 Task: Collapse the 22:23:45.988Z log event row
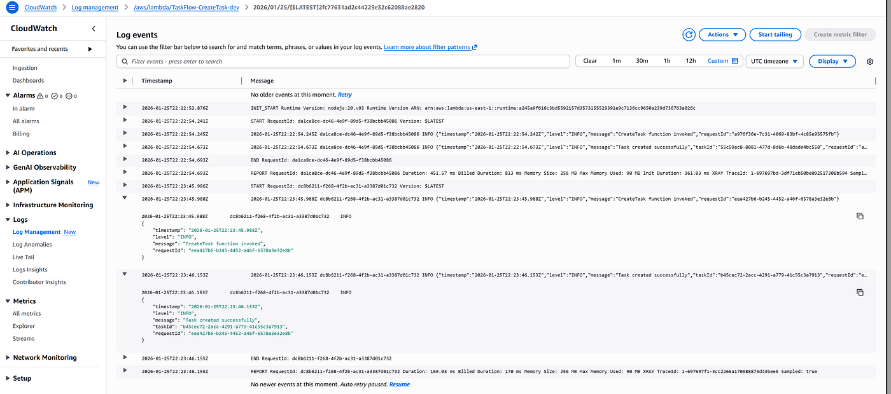click(x=125, y=198)
